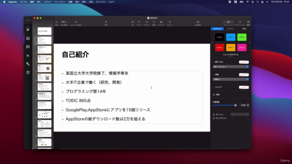
Task: Open the Q&A chat icon in sidebar
Action: click(28, 47)
